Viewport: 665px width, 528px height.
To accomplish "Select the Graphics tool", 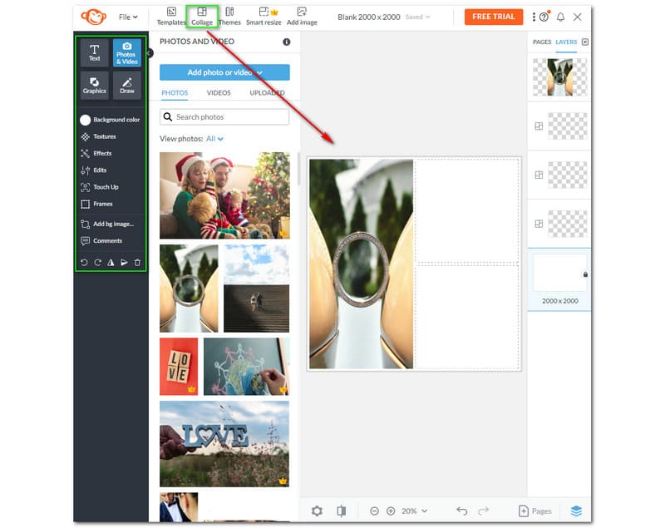I will 95,86.
